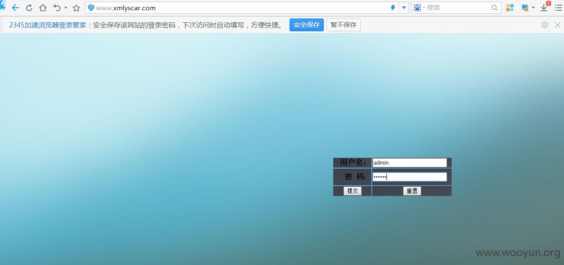Open the browser main menu icon
Viewport: 564px width, 265px height.
(x=558, y=8)
